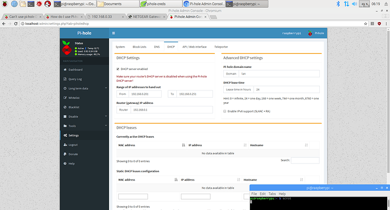390x210 pixels.
Task: Enable IPv6 support (SLAAC + RA)
Action: point(224,111)
